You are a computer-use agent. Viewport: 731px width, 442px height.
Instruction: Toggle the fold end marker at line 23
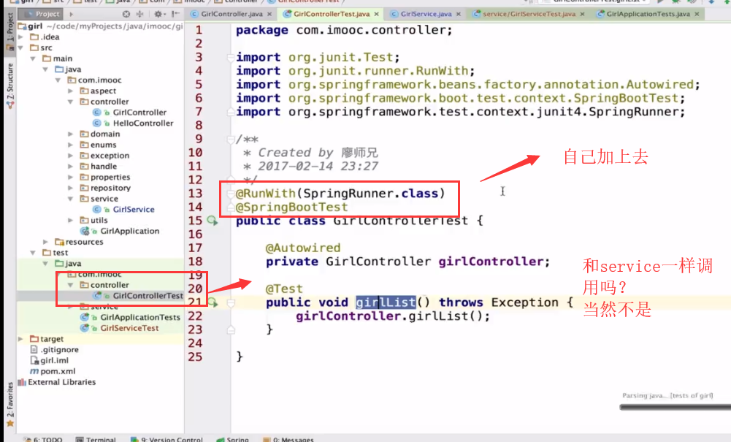pyautogui.click(x=231, y=330)
